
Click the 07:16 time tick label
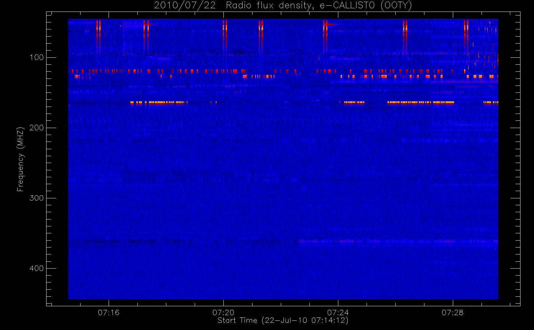[x=109, y=313]
